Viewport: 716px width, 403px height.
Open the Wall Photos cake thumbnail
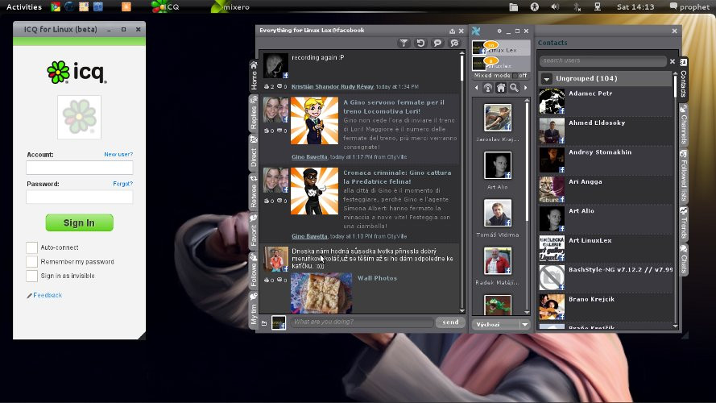click(x=321, y=293)
